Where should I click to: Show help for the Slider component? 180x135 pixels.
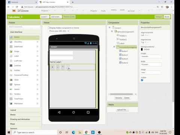click(37, 80)
